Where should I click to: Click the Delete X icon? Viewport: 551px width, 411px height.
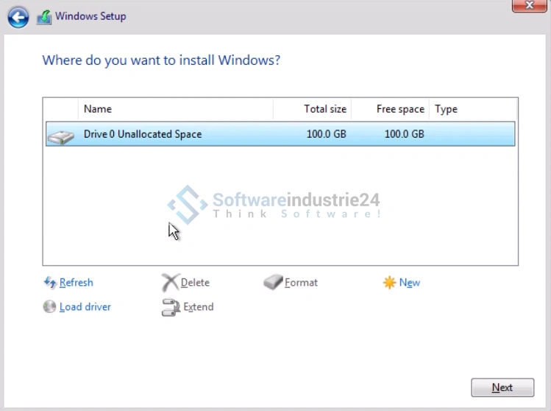(x=170, y=283)
